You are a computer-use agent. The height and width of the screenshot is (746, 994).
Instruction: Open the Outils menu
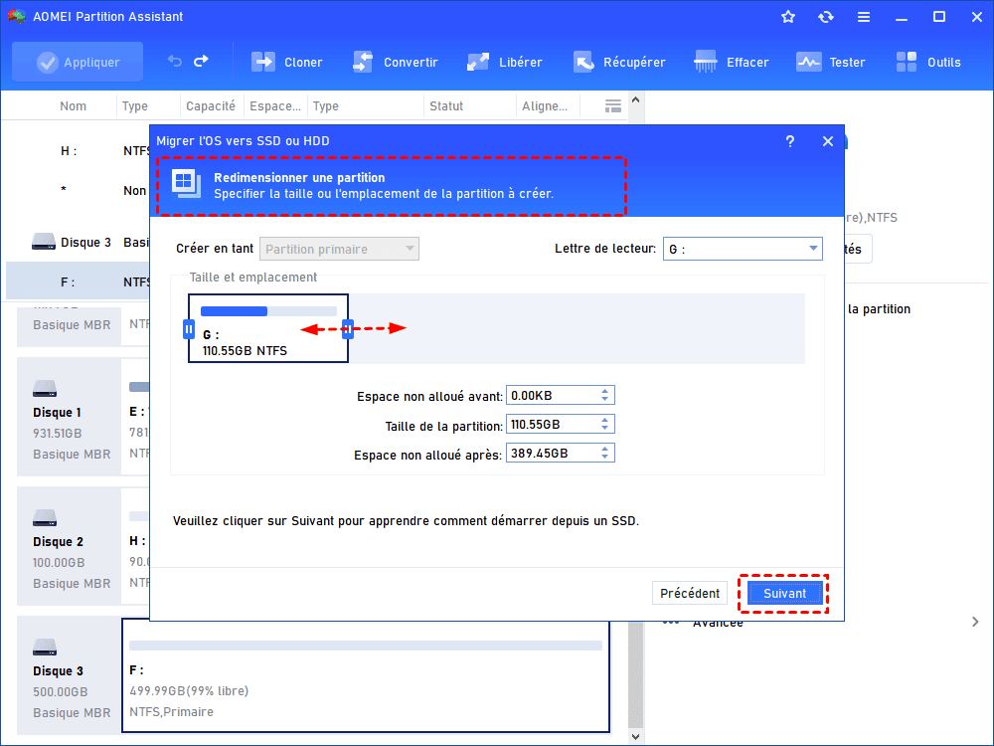click(928, 62)
